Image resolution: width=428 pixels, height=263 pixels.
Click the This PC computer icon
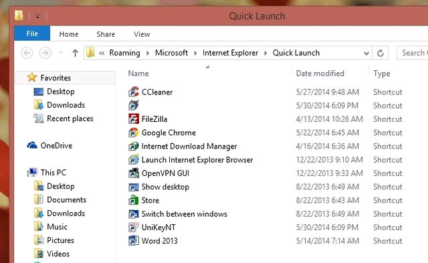pos(32,173)
